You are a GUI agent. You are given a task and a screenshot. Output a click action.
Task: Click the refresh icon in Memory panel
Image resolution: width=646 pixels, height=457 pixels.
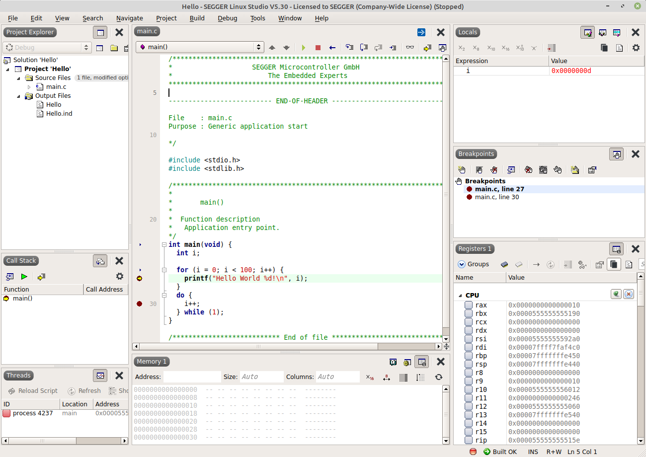tap(438, 377)
